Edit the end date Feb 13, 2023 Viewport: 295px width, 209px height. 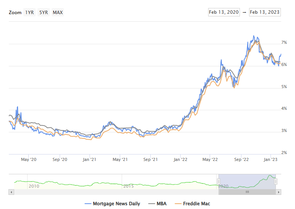(x=265, y=12)
